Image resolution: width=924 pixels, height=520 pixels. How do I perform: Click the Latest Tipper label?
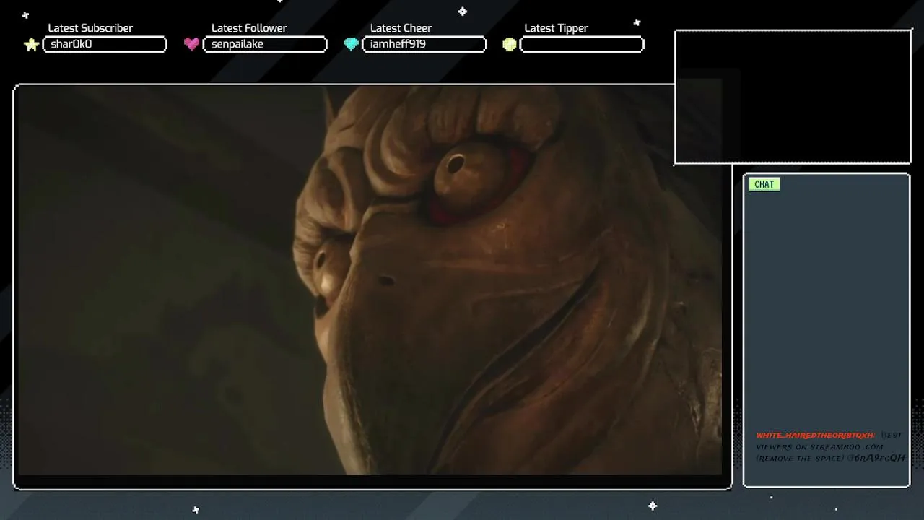[556, 28]
